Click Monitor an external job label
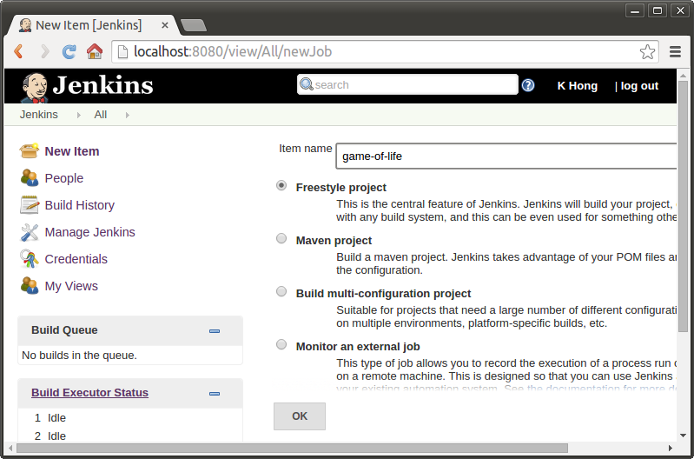Image resolution: width=694 pixels, height=459 pixels. tap(358, 347)
